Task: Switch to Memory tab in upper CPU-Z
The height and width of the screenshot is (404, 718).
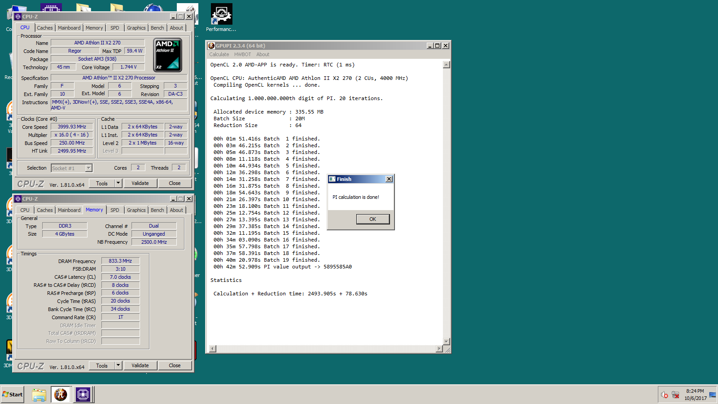Action: pyautogui.click(x=94, y=28)
